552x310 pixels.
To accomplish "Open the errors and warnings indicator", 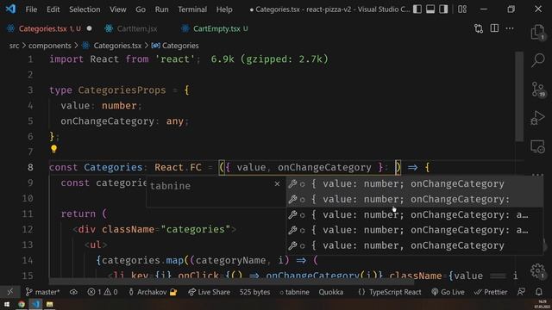I will click(103, 292).
